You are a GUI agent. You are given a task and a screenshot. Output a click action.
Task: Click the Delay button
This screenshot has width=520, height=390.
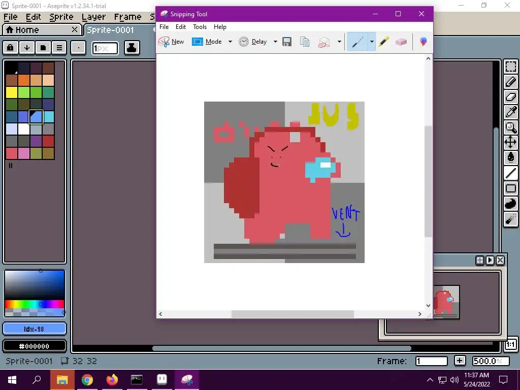pos(253,42)
